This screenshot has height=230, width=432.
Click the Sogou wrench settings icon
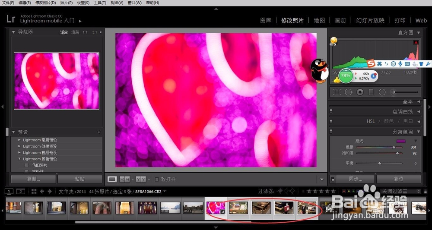[x=428, y=64]
